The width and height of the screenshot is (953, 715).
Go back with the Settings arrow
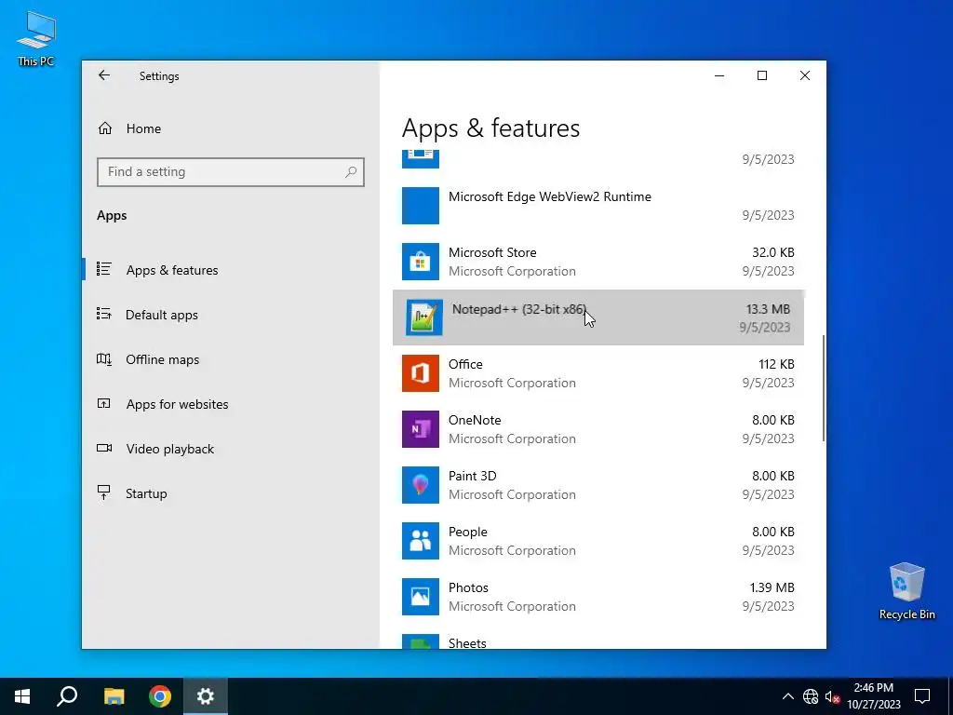(x=104, y=75)
